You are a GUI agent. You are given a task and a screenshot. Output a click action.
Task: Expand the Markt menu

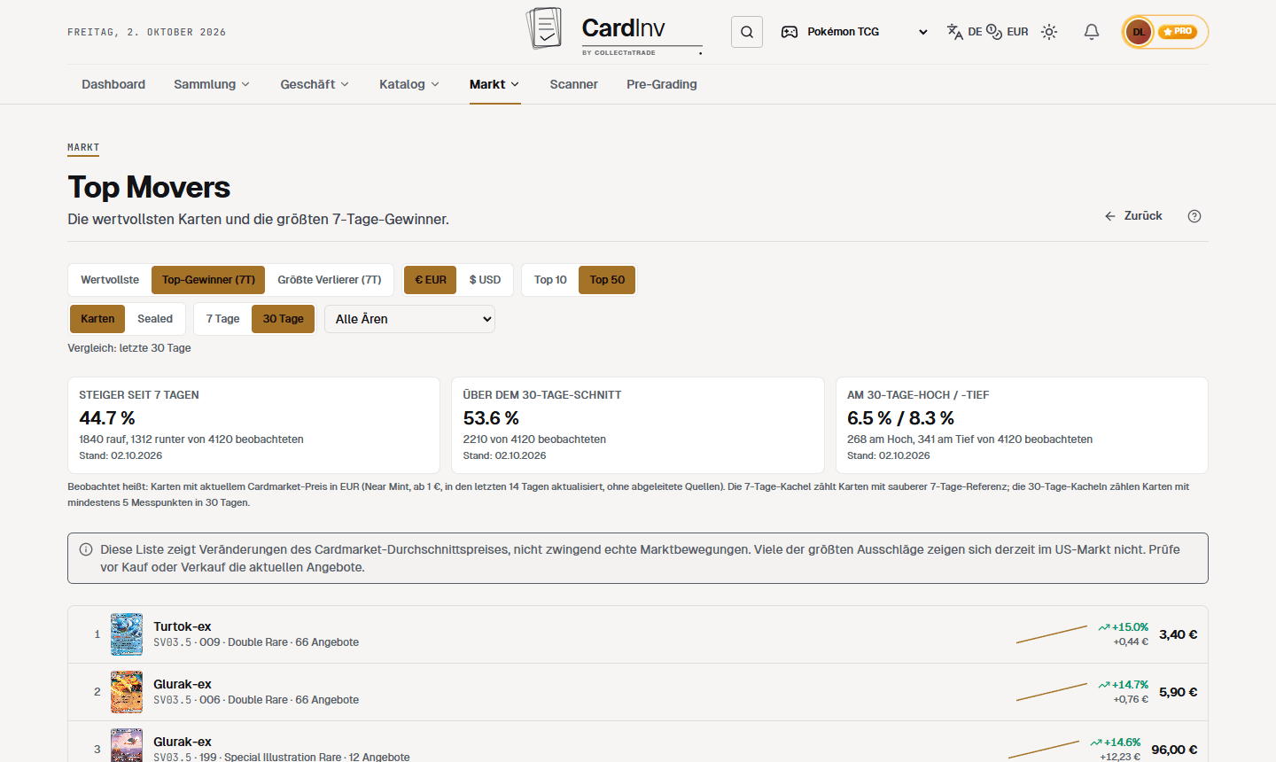click(x=494, y=84)
